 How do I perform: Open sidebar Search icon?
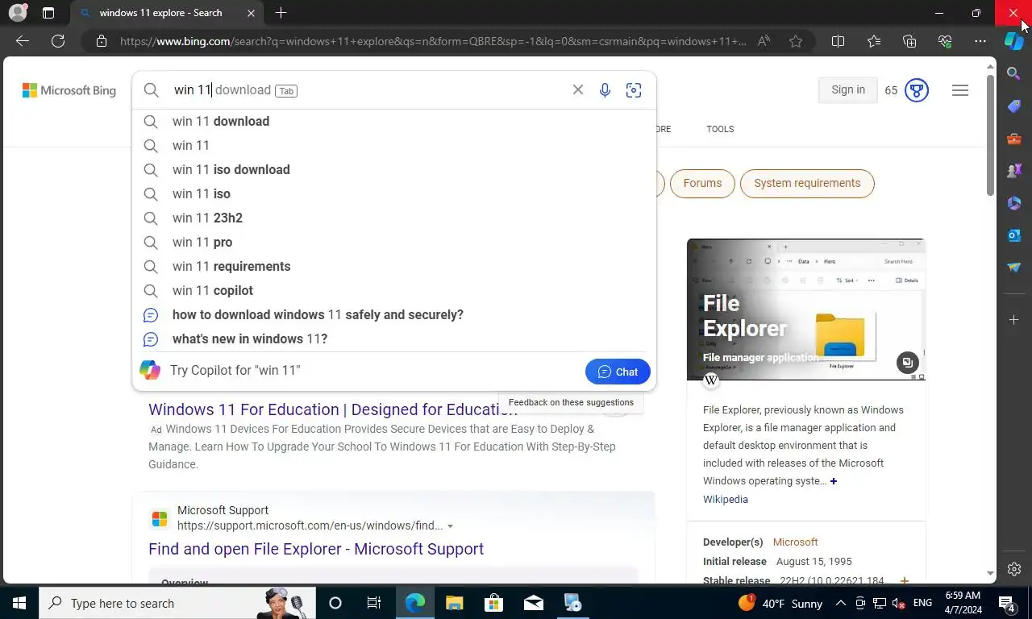coord(1014,73)
